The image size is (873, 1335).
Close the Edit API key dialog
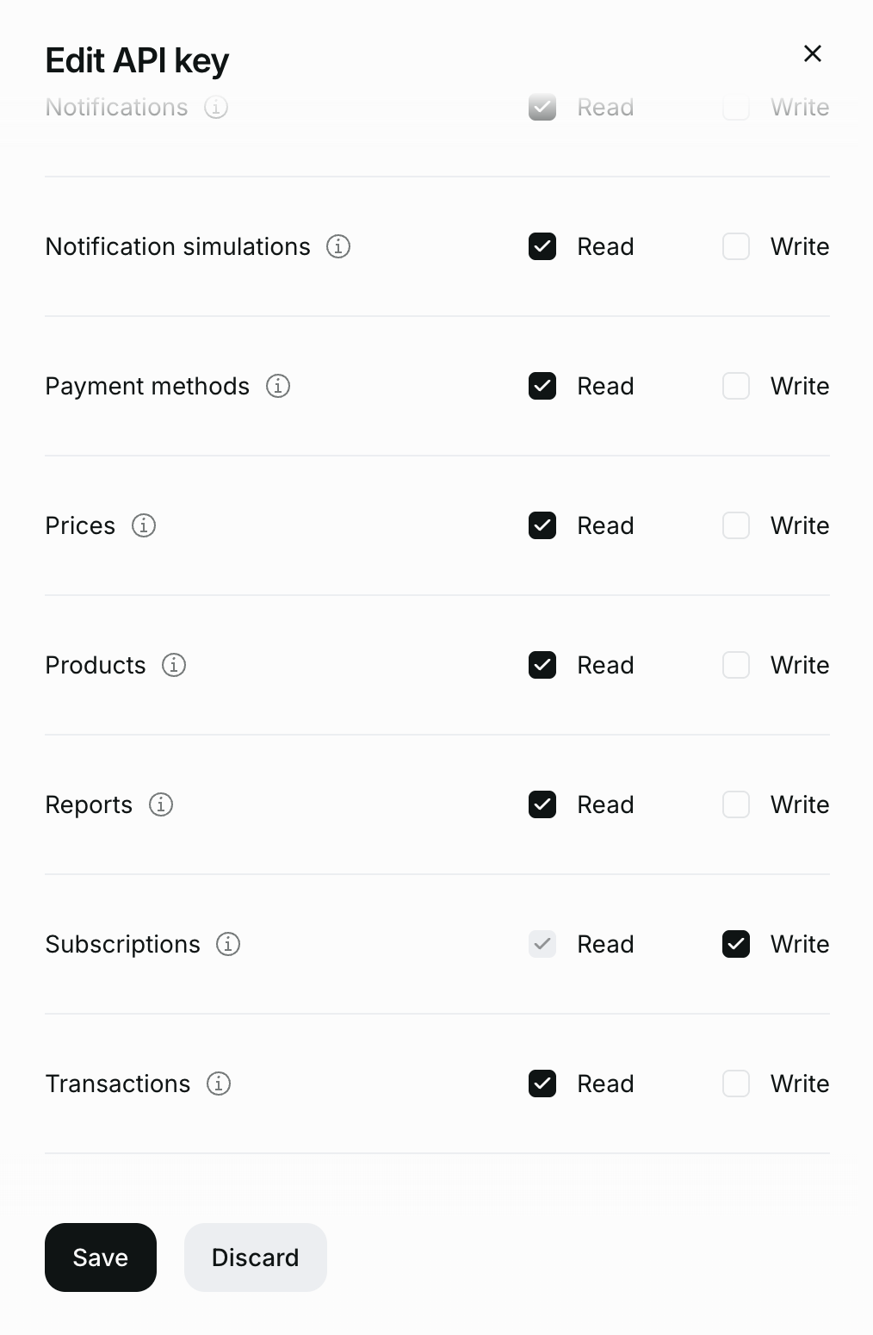coord(812,53)
